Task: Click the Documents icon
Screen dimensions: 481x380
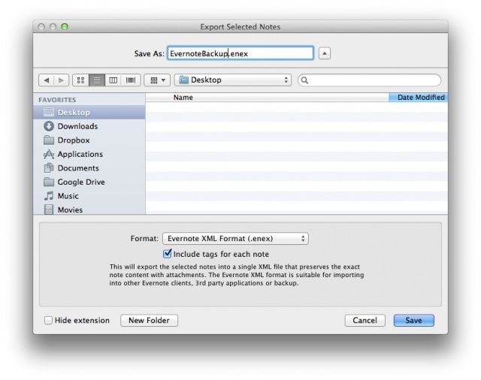Action: point(49,168)
